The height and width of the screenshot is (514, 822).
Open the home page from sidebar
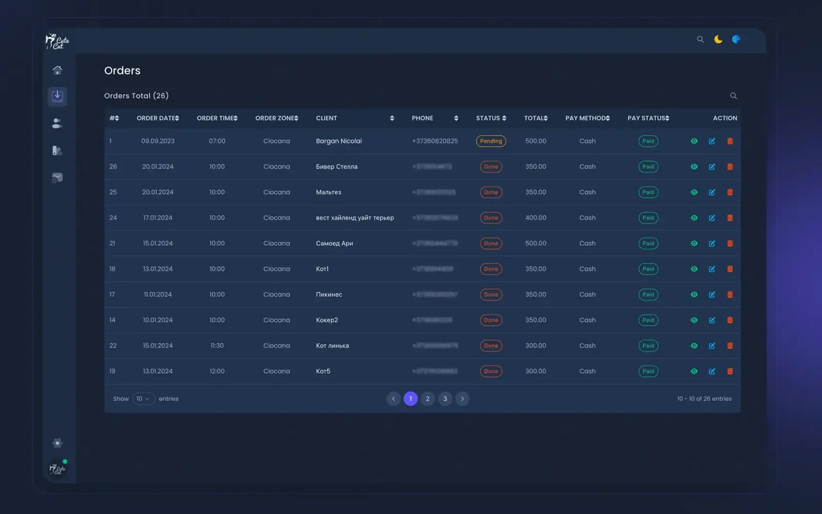tap(58, 69)
